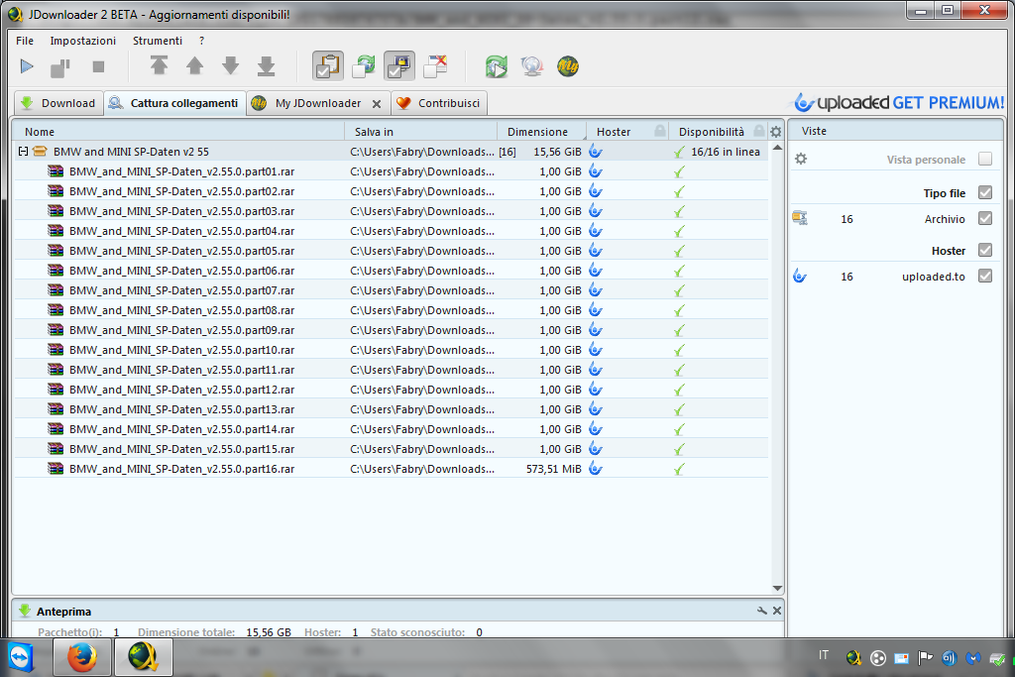Move selection down one position
Viewport: 1015px width, 677px height.
[x=230, y=65]
